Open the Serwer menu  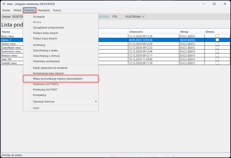pyautogui.click(x=6, y=10)
